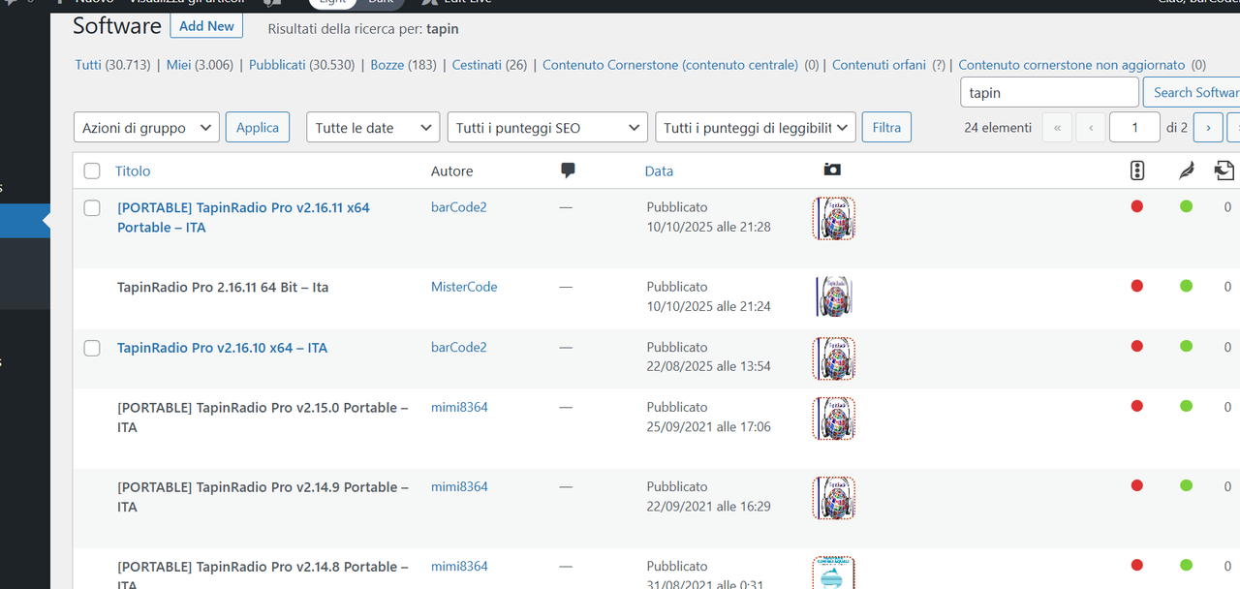Click green readability dot for v2.16.10 x64 row
This screenshot has height=589, width=1240.
click(x=1186, y=346)
